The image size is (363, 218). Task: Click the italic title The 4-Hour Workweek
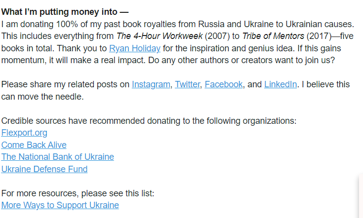[x=160, y=36]
